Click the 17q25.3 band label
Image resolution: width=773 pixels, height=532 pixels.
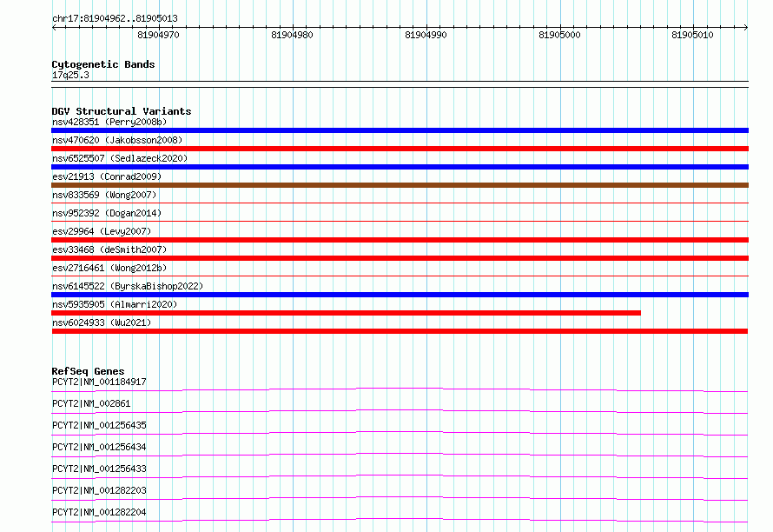tap(70, 75)
